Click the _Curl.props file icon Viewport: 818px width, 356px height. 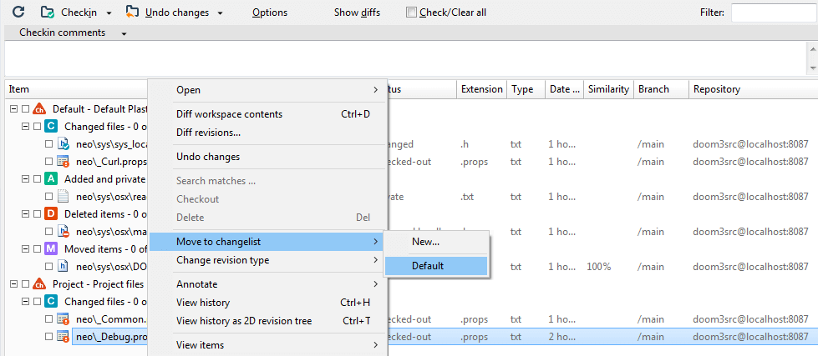point(64,162)
